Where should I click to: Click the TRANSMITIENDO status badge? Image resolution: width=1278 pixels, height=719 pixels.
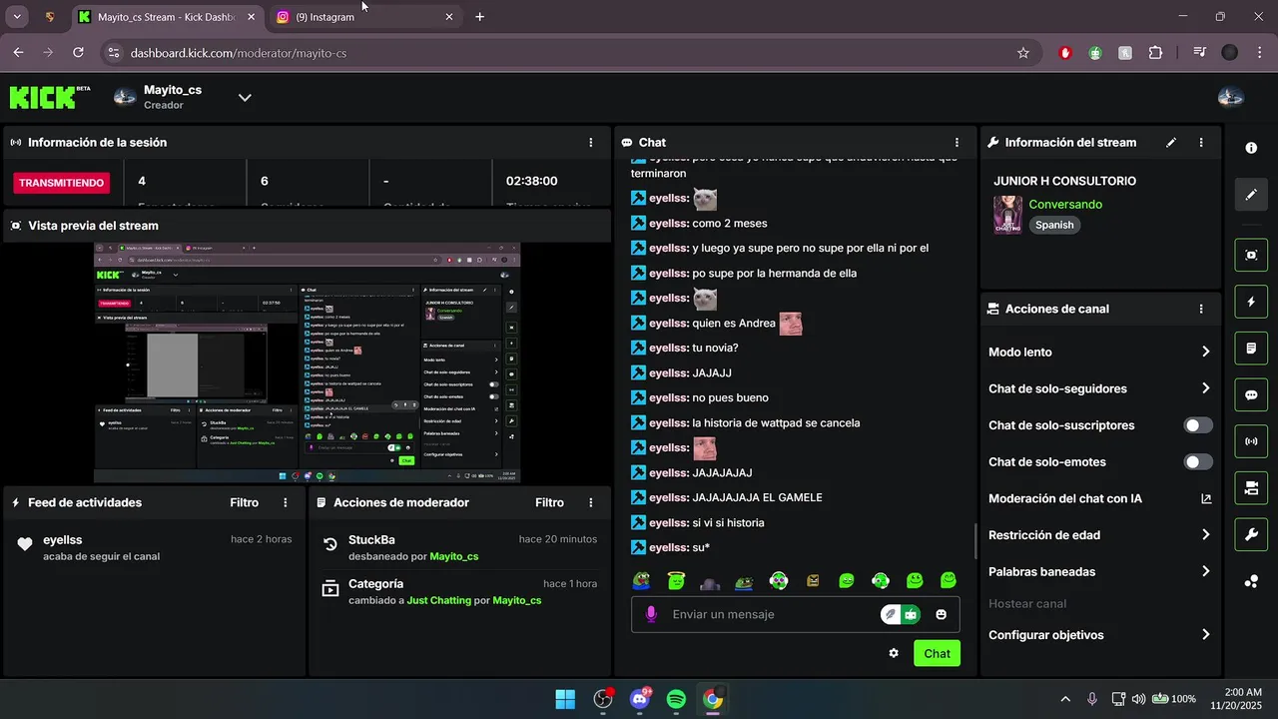click(x=61, y=183)
